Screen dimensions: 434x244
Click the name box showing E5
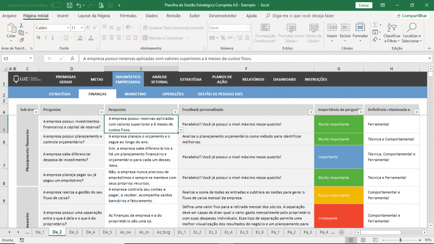click(x=17, y=58)
